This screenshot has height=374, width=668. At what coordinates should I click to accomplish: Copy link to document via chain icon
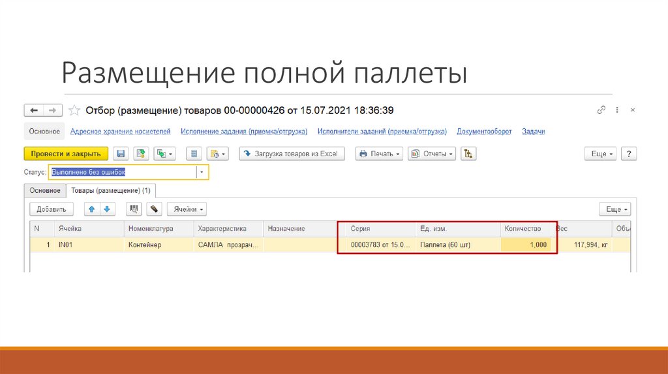(x=601, y=110)
